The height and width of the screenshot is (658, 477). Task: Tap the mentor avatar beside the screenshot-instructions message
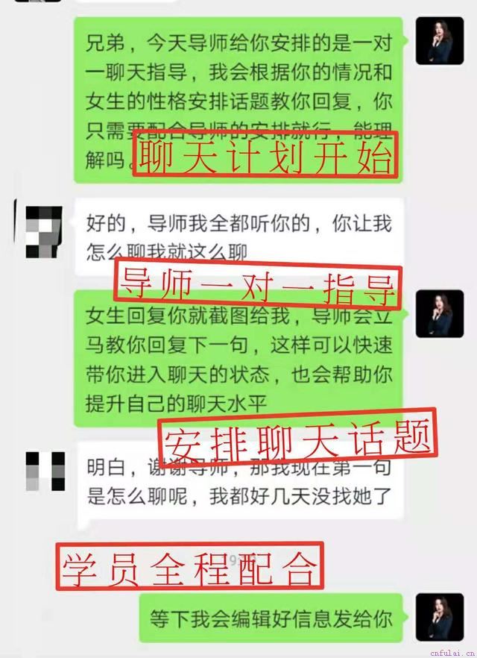pyautogui.click(x=440, y=313)
